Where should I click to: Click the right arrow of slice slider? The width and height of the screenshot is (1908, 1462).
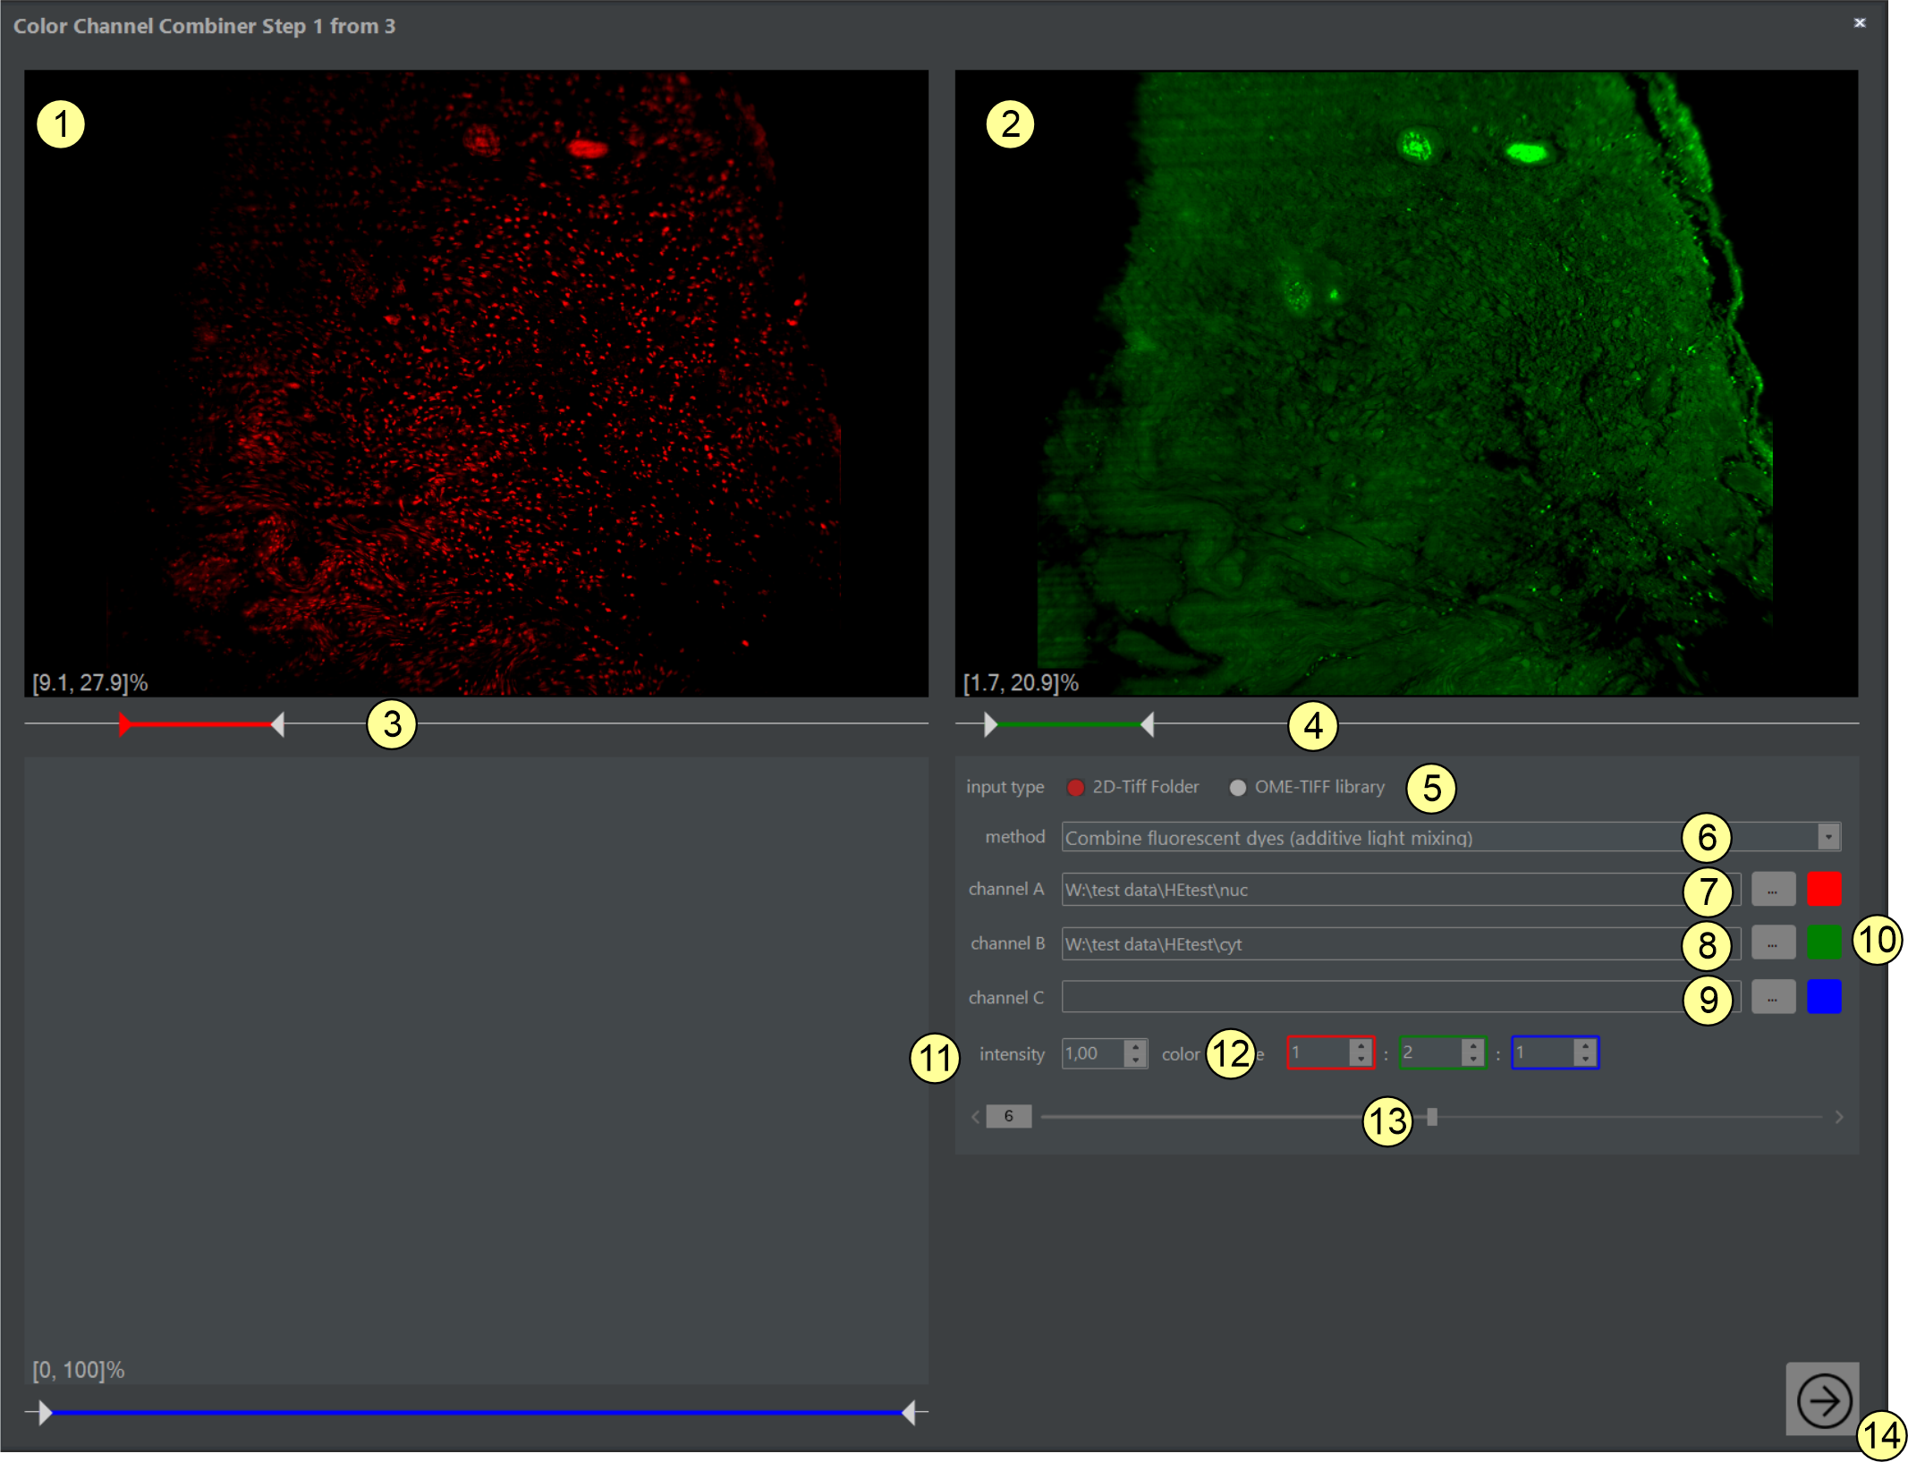click(x=1838, y=1117)
